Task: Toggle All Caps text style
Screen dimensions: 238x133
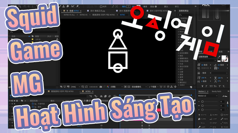Action: point(211,86)
